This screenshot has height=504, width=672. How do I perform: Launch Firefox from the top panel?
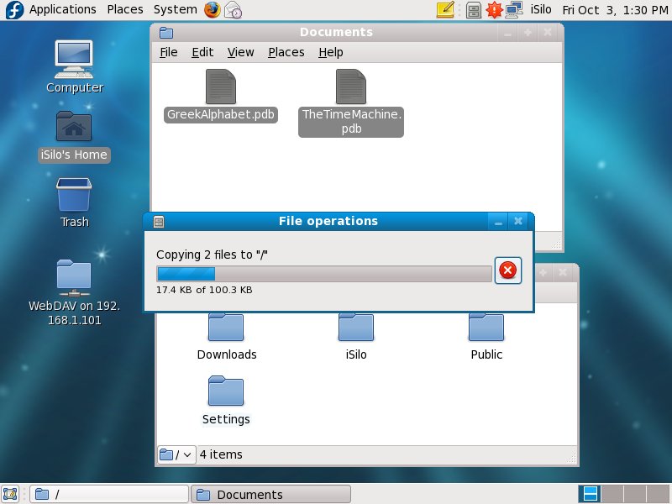(x=212, y=10)
